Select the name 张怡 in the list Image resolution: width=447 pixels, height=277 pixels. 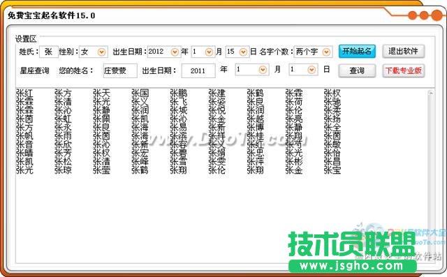[x=332, y=153]
